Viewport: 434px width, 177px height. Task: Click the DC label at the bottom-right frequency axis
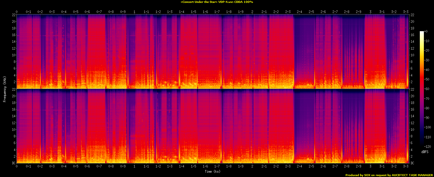click(412, 163)
